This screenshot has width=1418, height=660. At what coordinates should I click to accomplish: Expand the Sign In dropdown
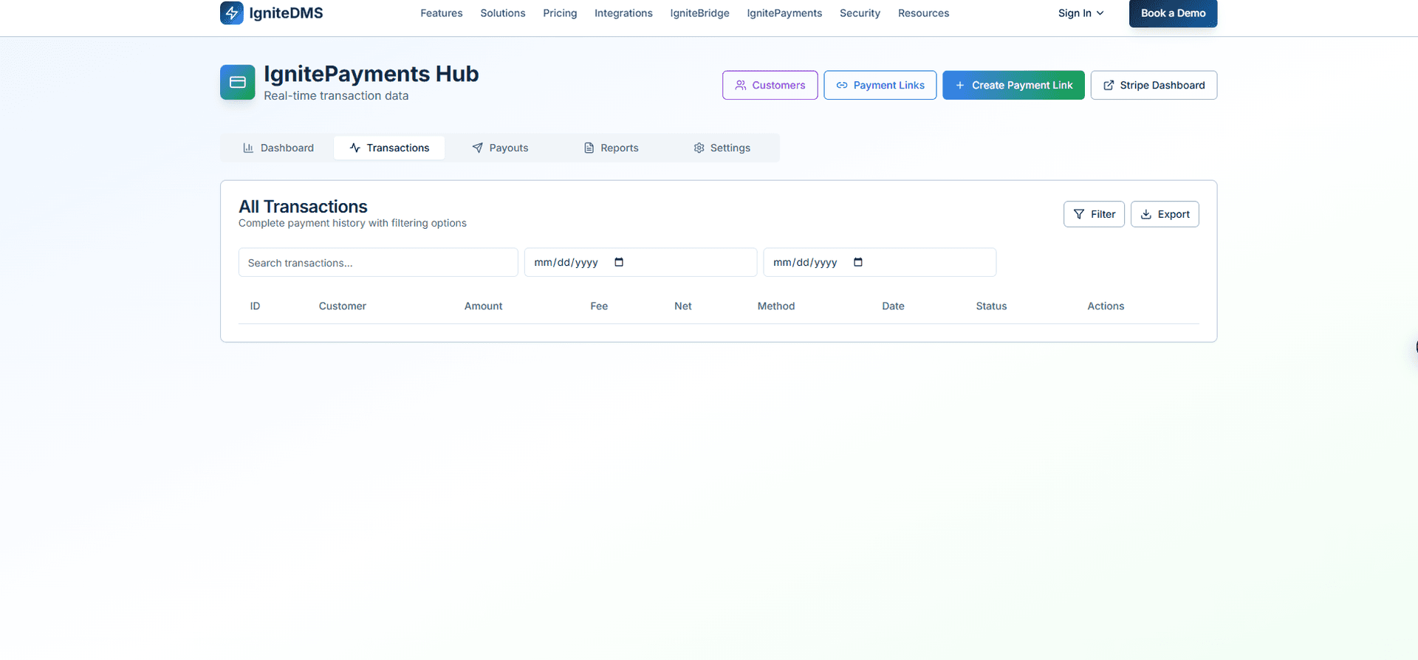pos(1080,13)
